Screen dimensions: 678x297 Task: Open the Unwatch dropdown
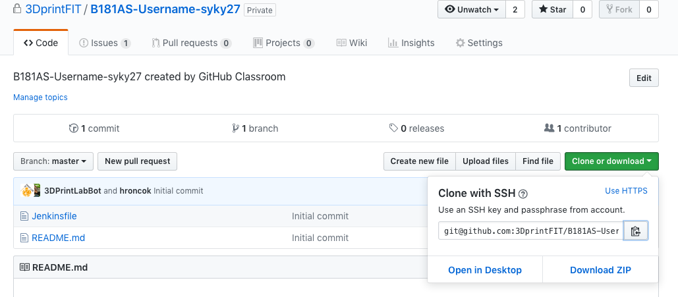(471, 9)
